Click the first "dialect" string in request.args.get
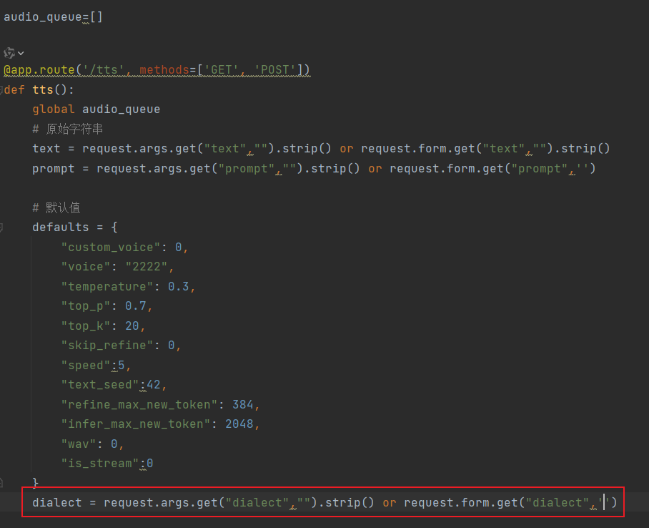 [x=257, y=503]
